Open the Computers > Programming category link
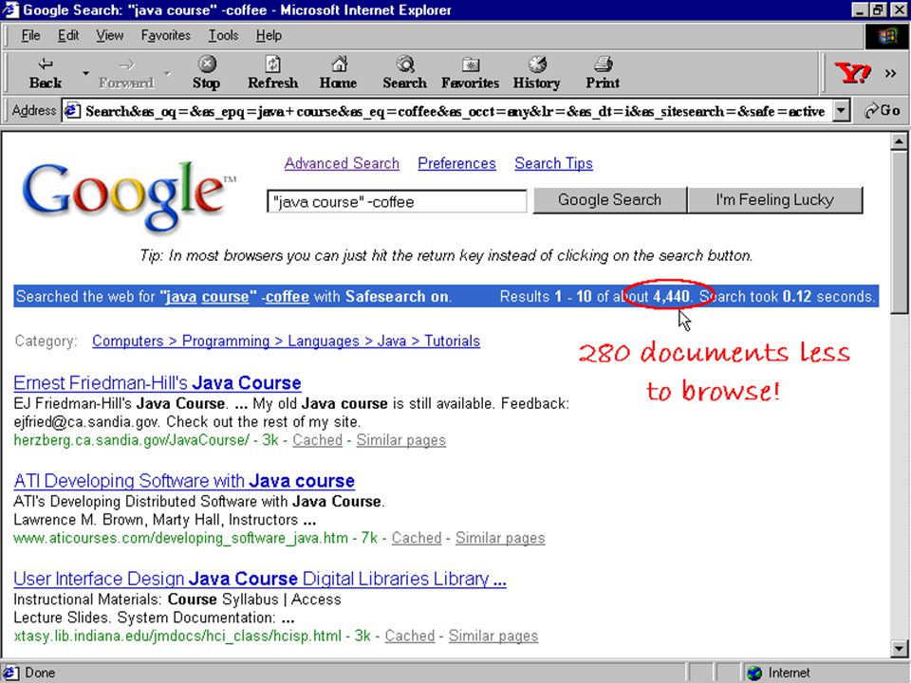Viewport: 911px width, 683px height. coord(286,341)
